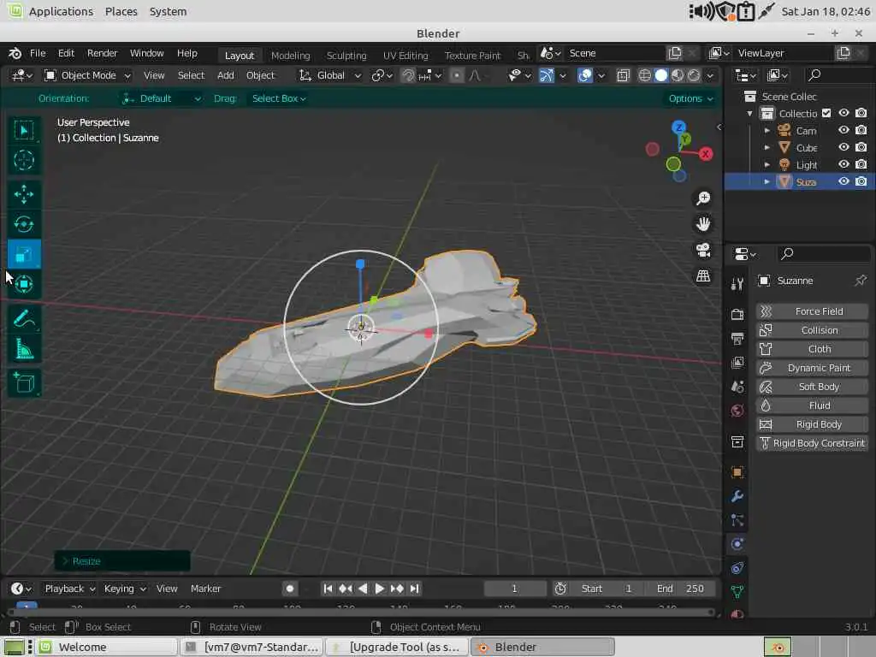Viewport: 876px width, 657px height.
Task: Toggle Light eye visibility icon
Action: pyautogui.click(x=843, y=164)
